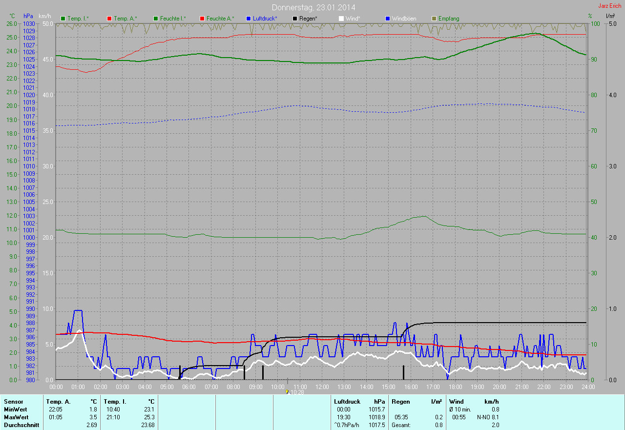Toggle the Temp. I. legend color box
This screenshot has height=430, width=625.
point(63,19)
